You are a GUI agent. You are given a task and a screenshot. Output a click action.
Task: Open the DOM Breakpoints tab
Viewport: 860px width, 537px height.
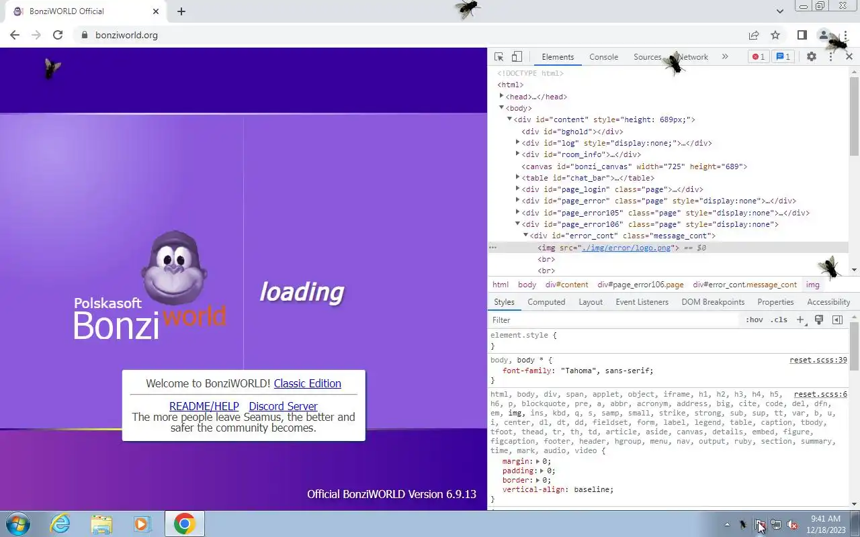pyautogui.click(x=713, y=302)
